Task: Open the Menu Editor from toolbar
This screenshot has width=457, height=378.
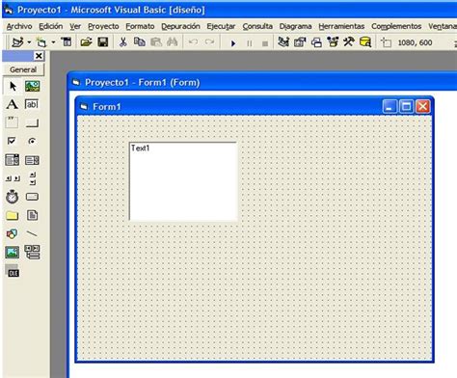Action: point(67,42)
